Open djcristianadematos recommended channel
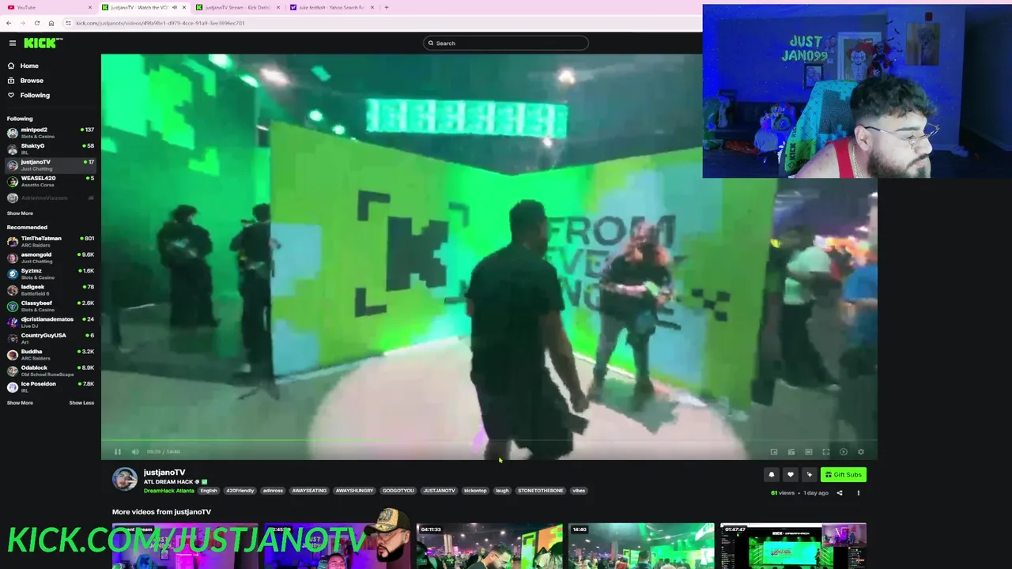Viewport: 1012px width, 569px height. point(50,322)
